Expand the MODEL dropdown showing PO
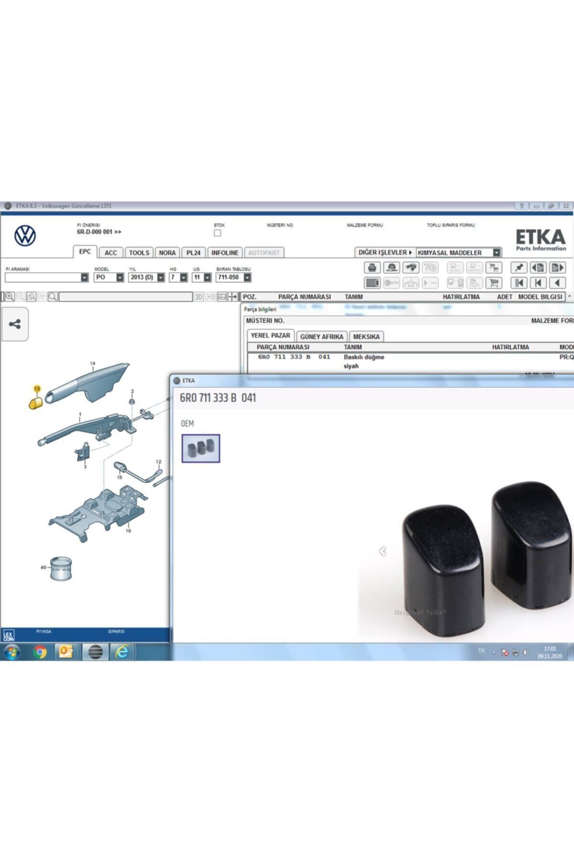The width and height of the screenshot is (574, 862). click(120, 278)
